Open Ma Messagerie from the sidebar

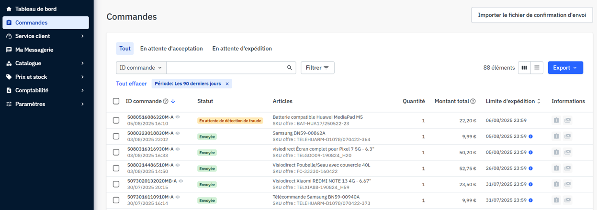click(34, 50)
